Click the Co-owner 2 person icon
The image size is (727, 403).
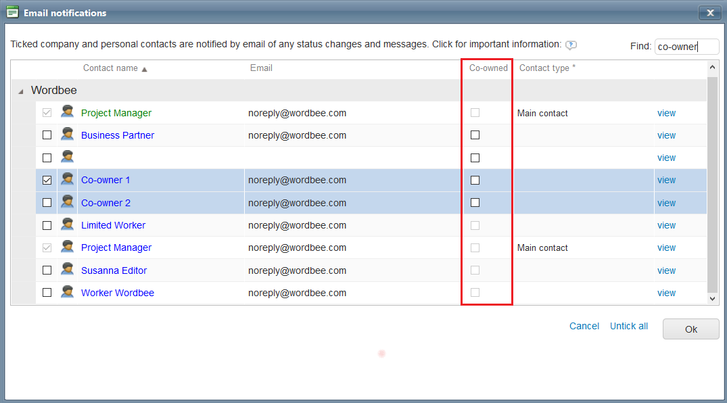[x=67, y=202]
